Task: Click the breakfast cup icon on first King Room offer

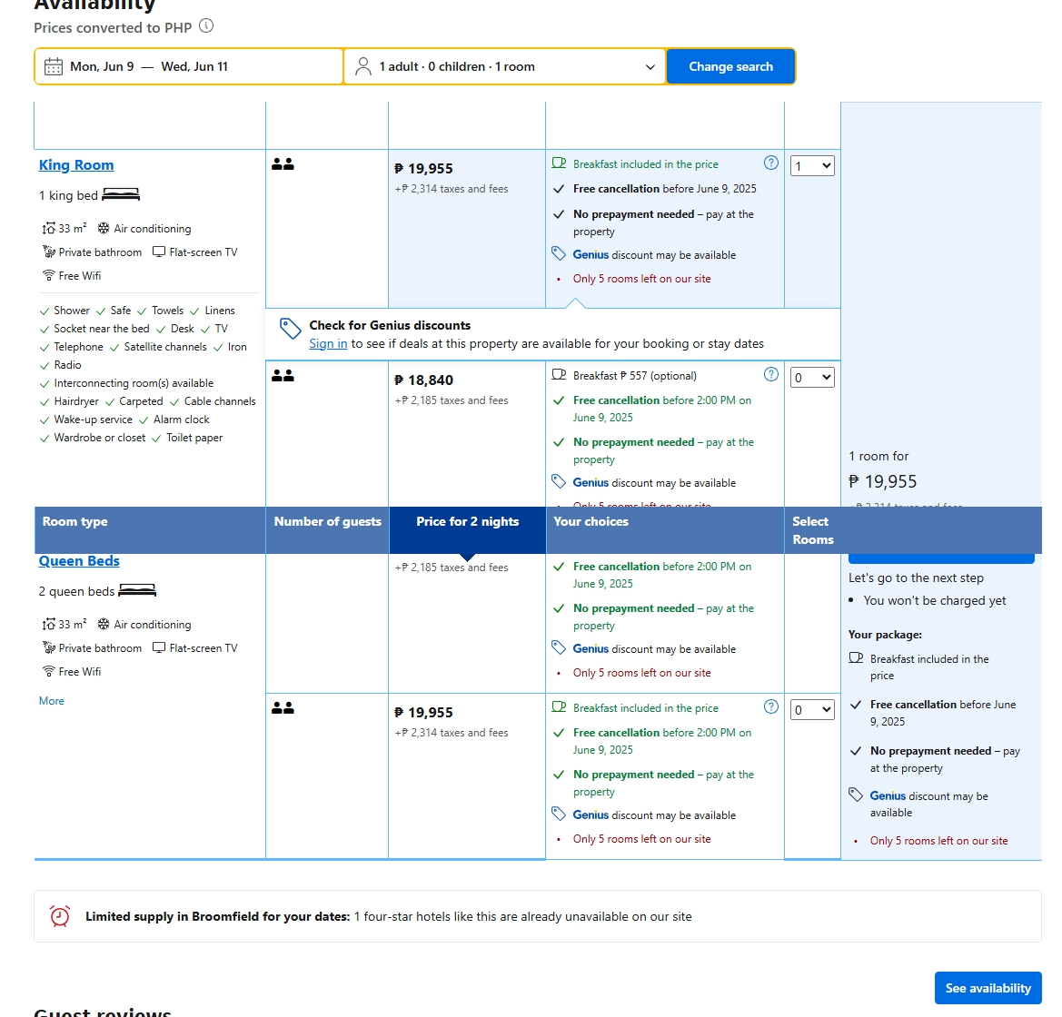Action: click(x=559, y=163)
